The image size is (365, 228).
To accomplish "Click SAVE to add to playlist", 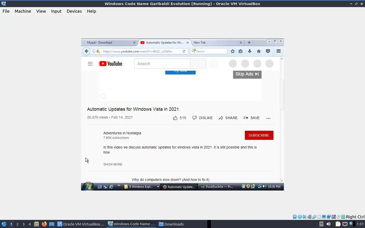I will point(251,118).
